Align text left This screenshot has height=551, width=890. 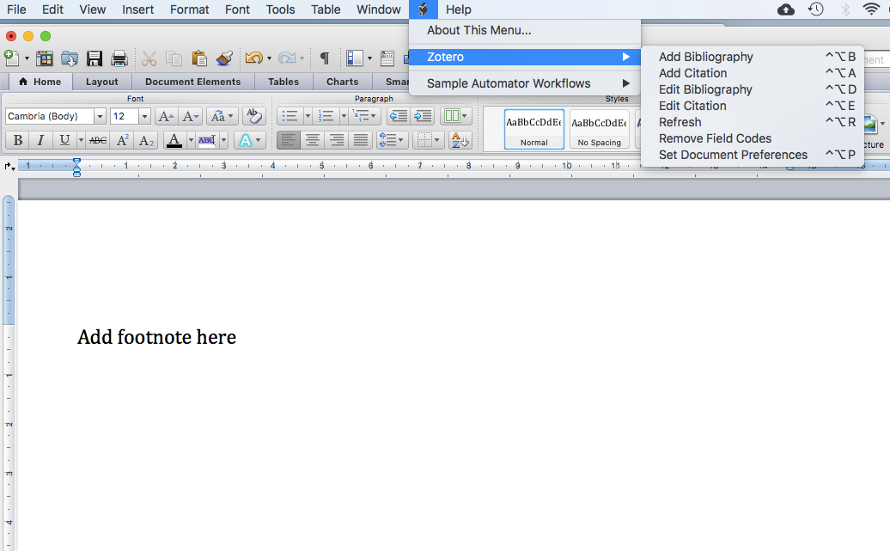(289, 140)
